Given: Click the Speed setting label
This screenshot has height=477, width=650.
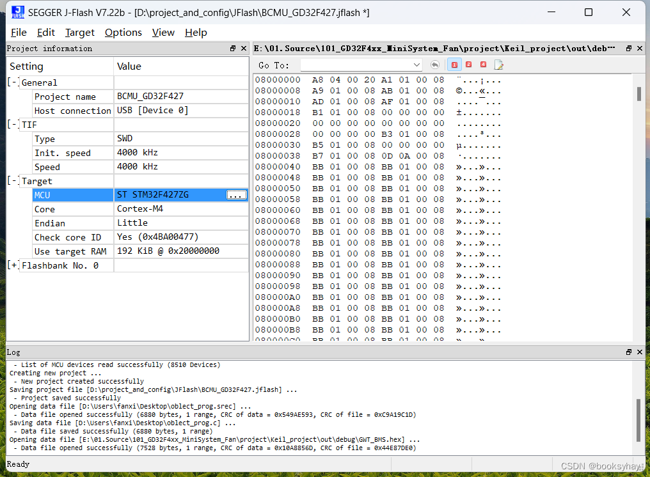Looking at the screenshot, I should click(x=47, y=167).
